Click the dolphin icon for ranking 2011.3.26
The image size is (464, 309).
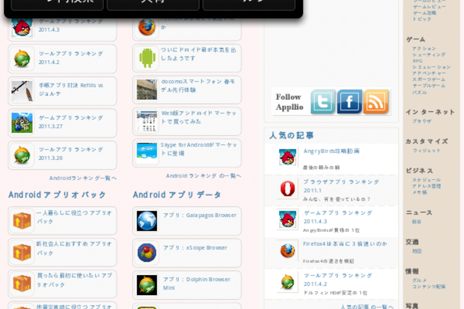(22, 155)
